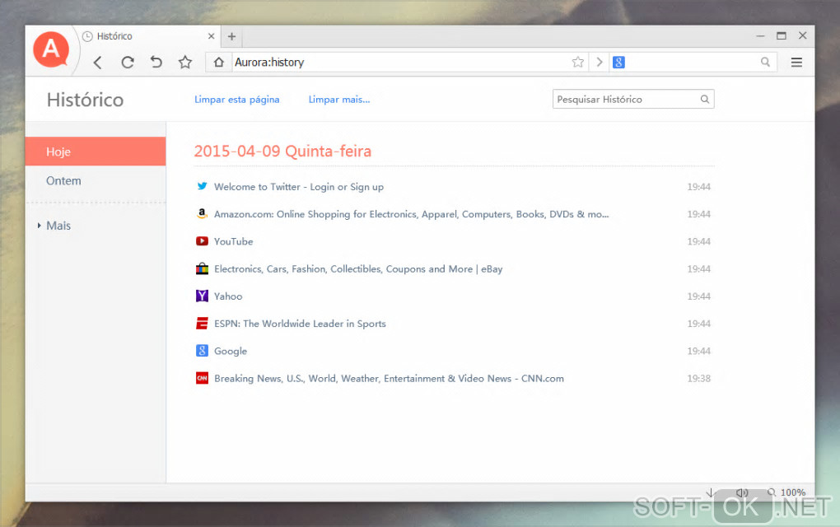
Task: Select Ontem in the sidebar
Action: pos(96,181)
